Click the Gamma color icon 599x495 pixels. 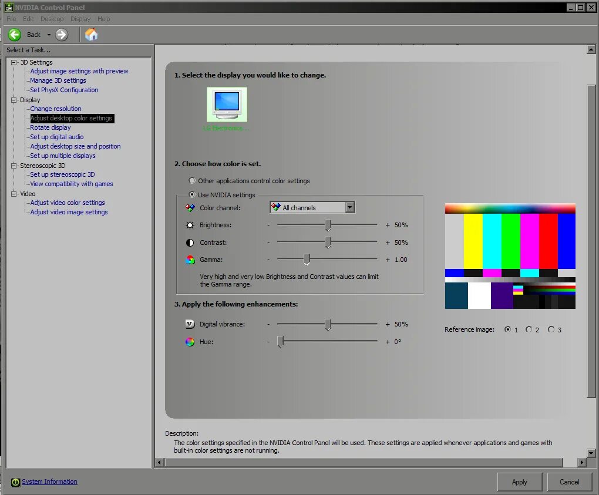pyautogui.click(x=190, y=260)
